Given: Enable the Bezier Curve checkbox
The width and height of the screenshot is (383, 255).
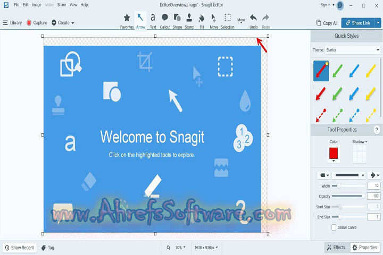Looking at the screenshot, I should 334,227.
